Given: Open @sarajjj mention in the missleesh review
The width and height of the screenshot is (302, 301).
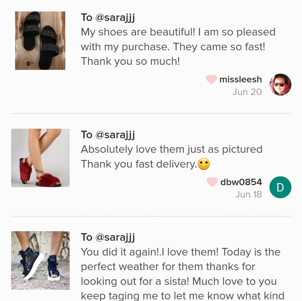Looking at the screenshot, I should pyautogui.click(x=115, y=17).
